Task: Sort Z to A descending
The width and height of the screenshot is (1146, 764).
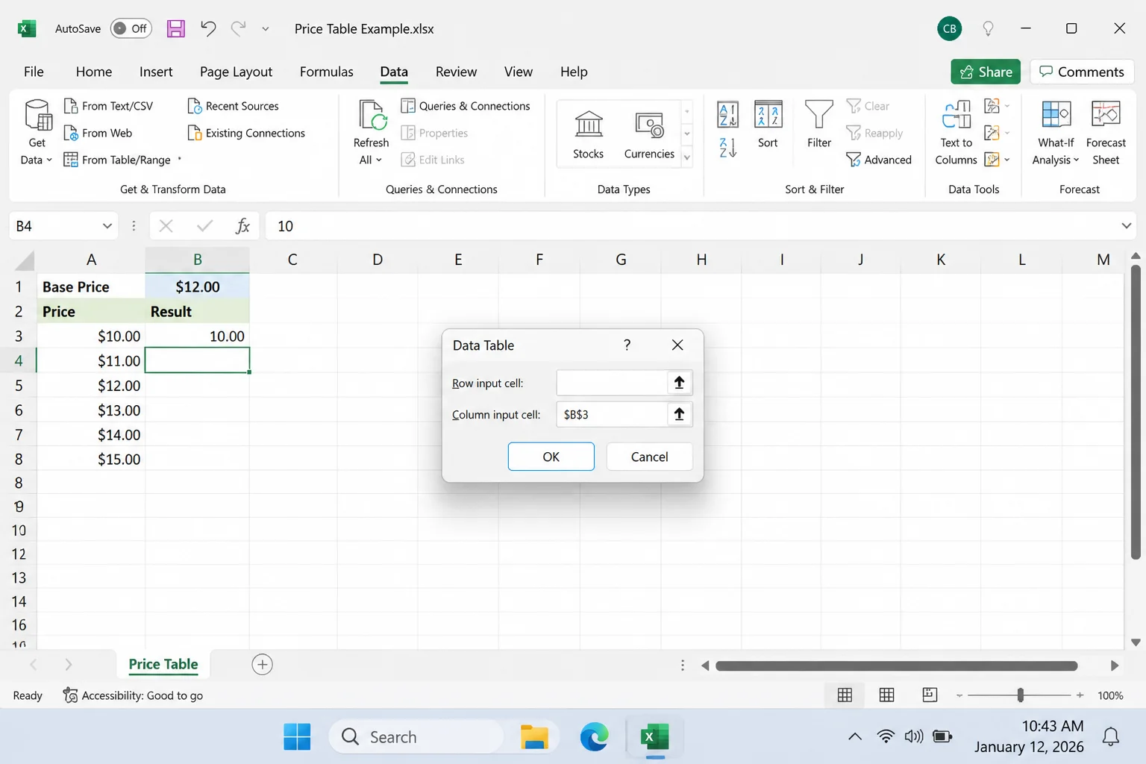Action: pyautogui.click(x=727, y=148)
